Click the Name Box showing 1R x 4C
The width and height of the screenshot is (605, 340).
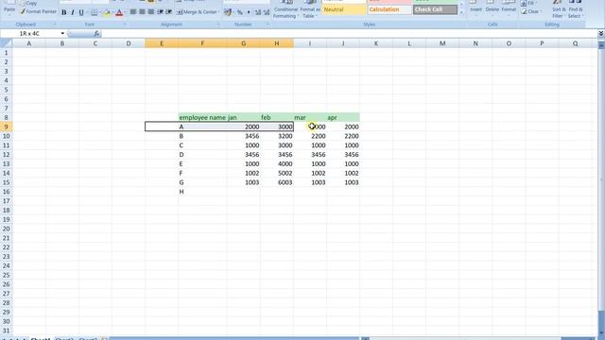coord(30,34)
